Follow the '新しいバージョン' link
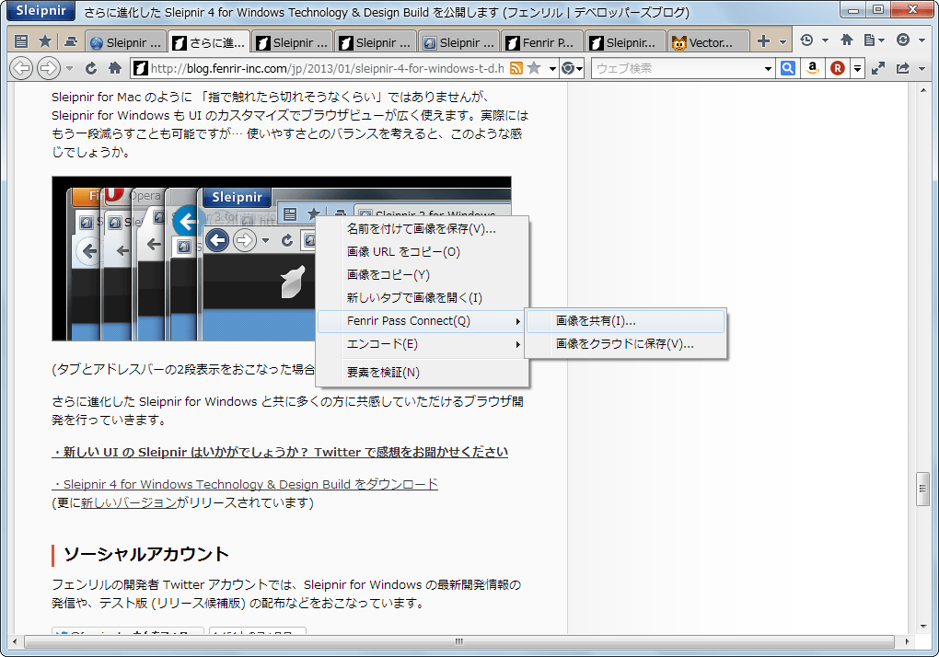939x657 pixels. [129, 502]
